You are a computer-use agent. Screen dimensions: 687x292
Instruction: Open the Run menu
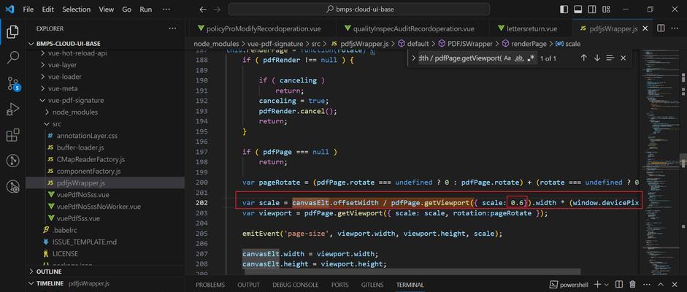point(146,9)
